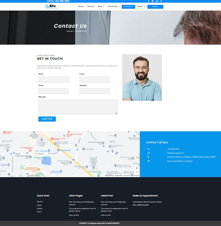This screenshot has width=221, height=226.
Task: Open Gallery in footer Quick Links
Action: click(40, 208)
